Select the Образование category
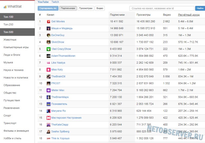Screen dimensions: 205x143 [12, 85]
